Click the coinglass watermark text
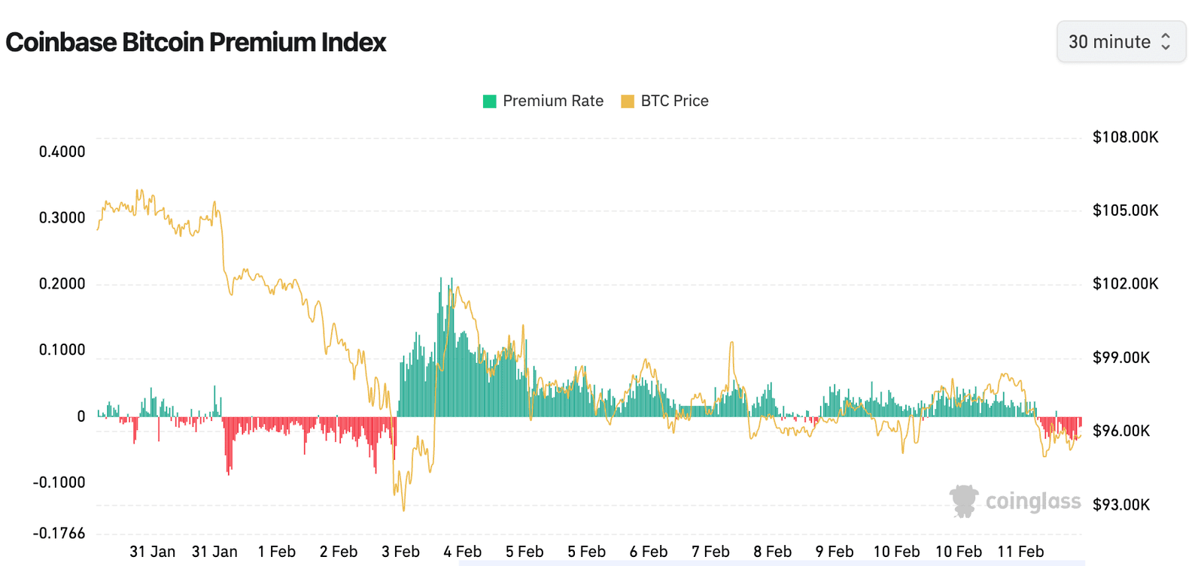The image size is (1204, 566). [x=1033, y=501]
